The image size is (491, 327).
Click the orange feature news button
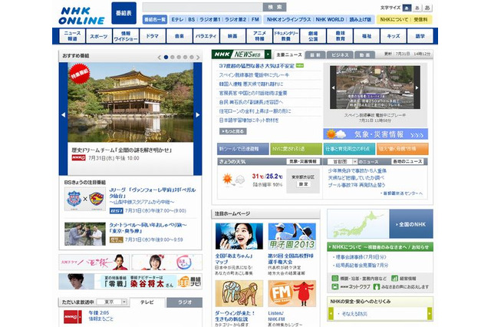coord(402,149)
